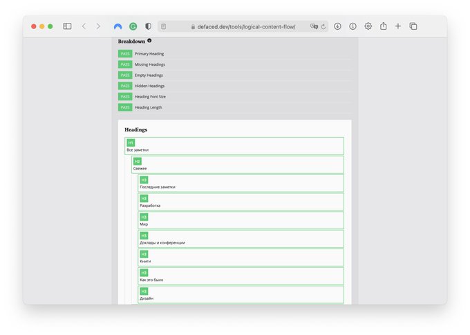Translate page via address bar icon

314,26
